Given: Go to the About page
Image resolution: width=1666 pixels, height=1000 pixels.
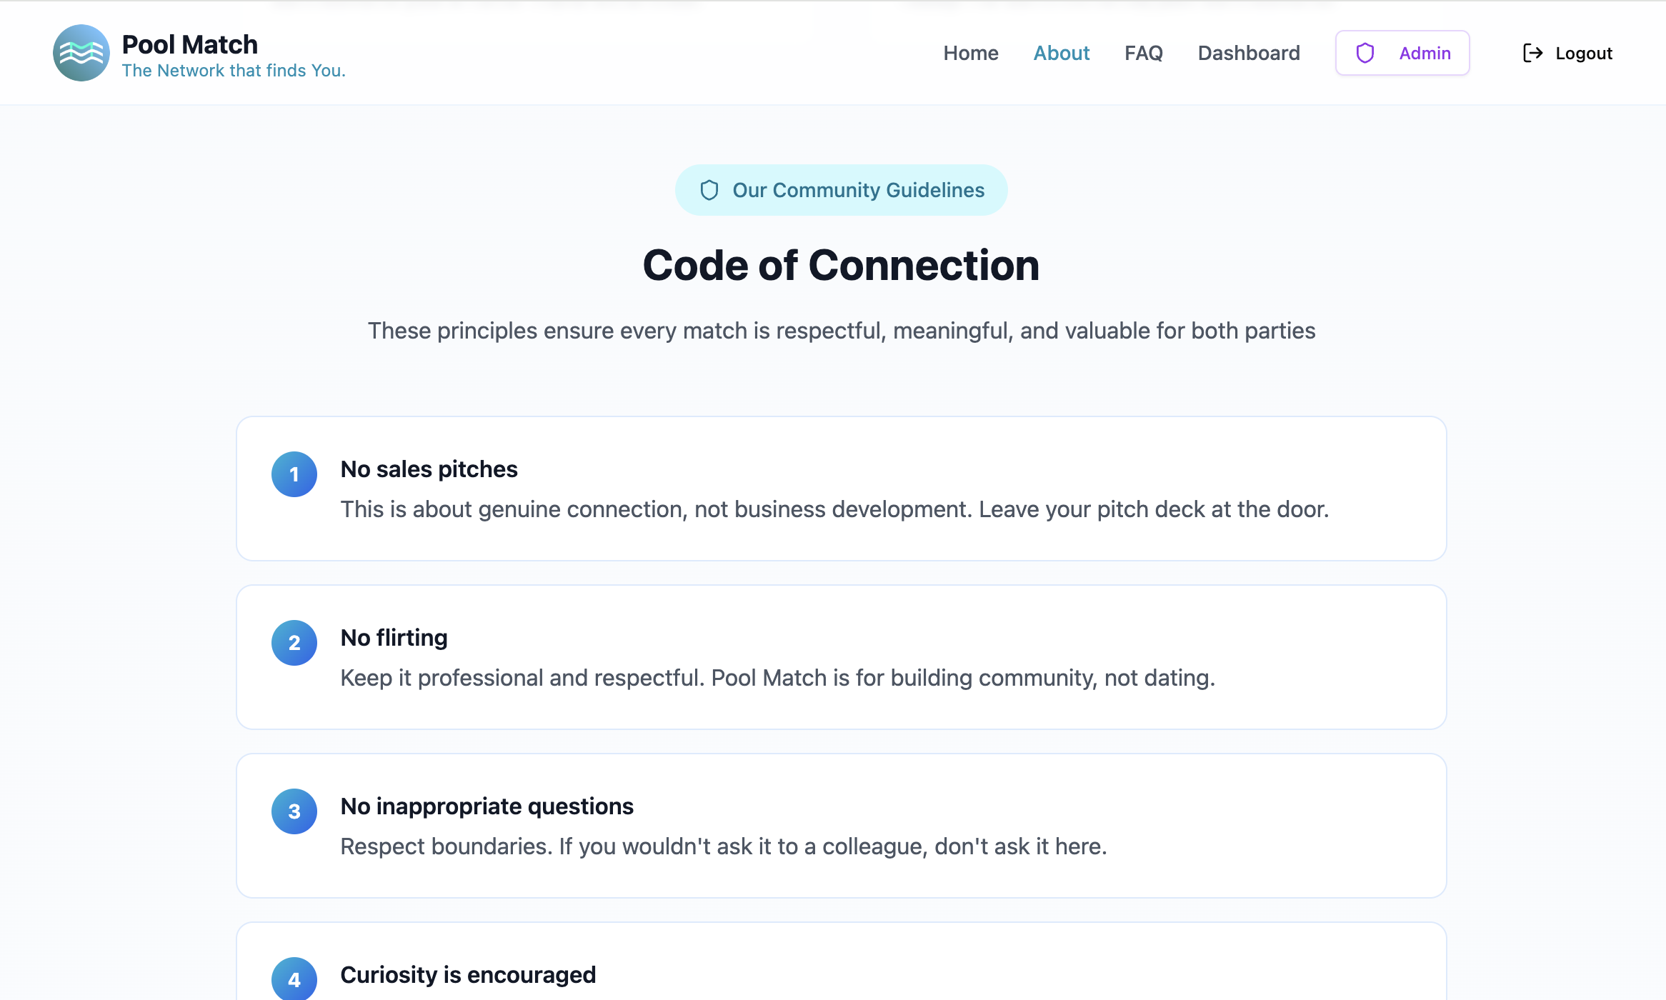Looking at the screenshot, I should click(x=1061, y=53).
